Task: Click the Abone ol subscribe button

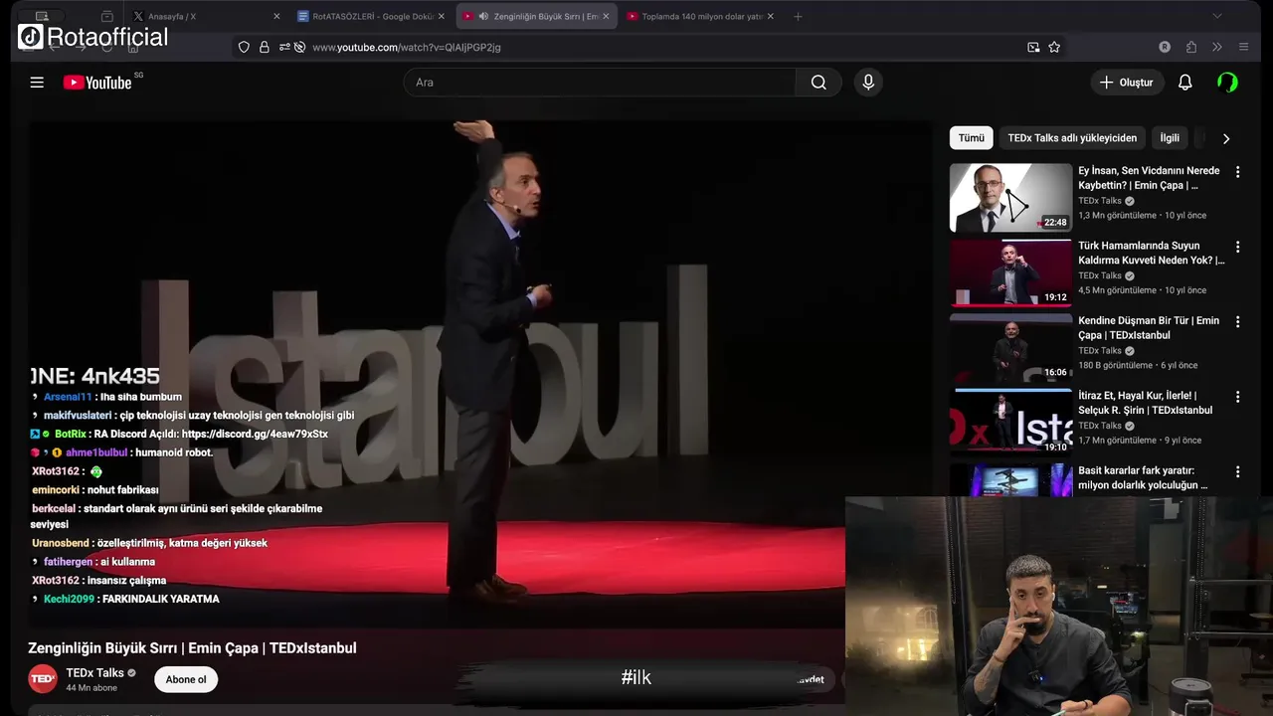Action: click(x=186, y=679)
